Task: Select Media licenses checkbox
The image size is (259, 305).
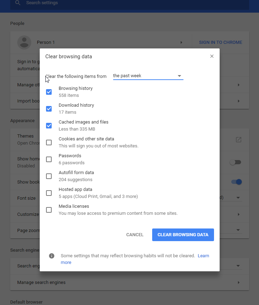Action: click(x=49, y=210)
